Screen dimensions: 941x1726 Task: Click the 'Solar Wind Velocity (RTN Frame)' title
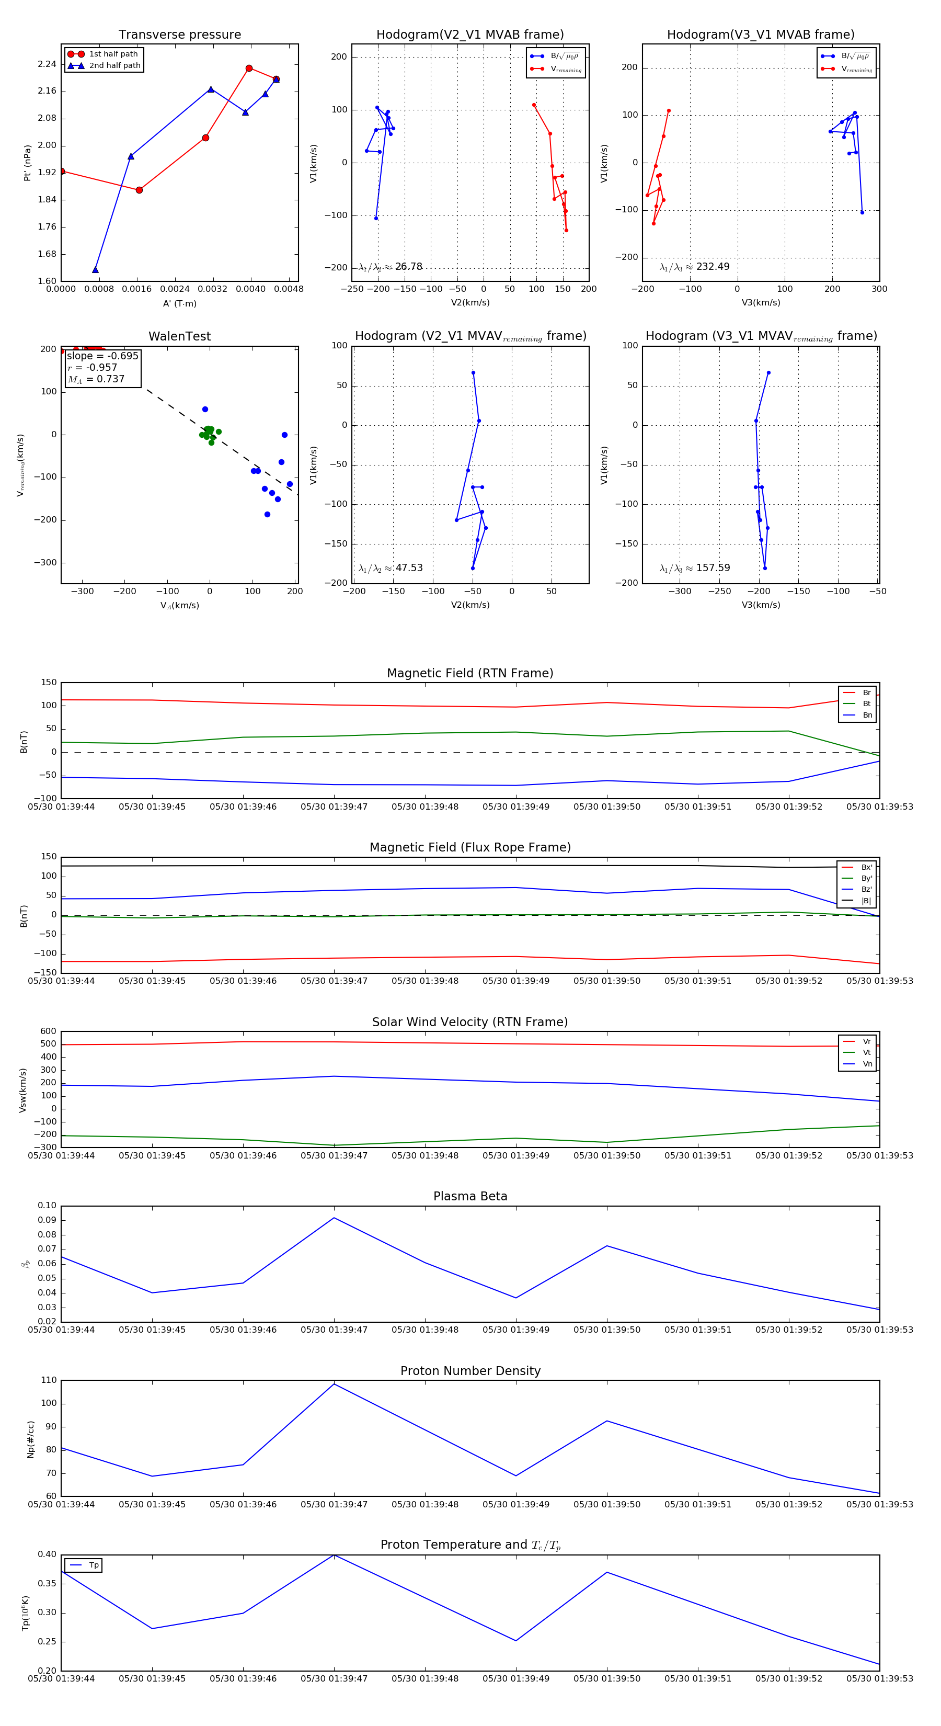pyautogui.click(x=470, y=1023)
